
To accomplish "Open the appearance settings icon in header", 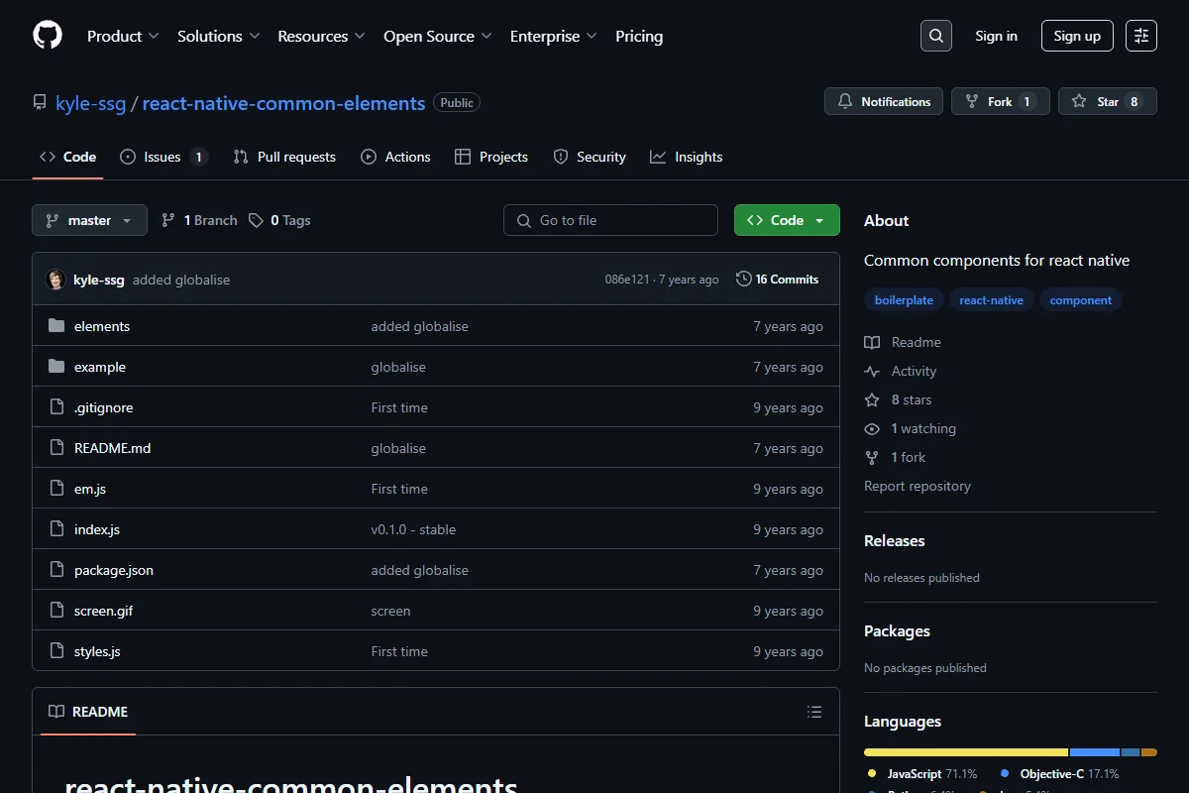I will (x=1141, y=36).
